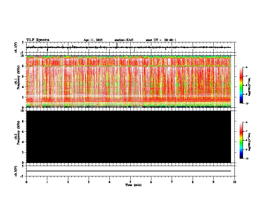The image size is (264, 204).
Task: Click the -6 value on ch.2 color bar
Action: 246,122
